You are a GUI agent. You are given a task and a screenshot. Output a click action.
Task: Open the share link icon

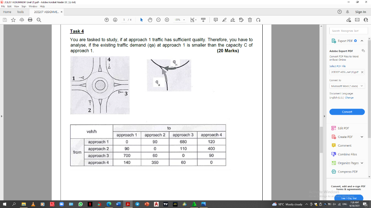point(349,20)
